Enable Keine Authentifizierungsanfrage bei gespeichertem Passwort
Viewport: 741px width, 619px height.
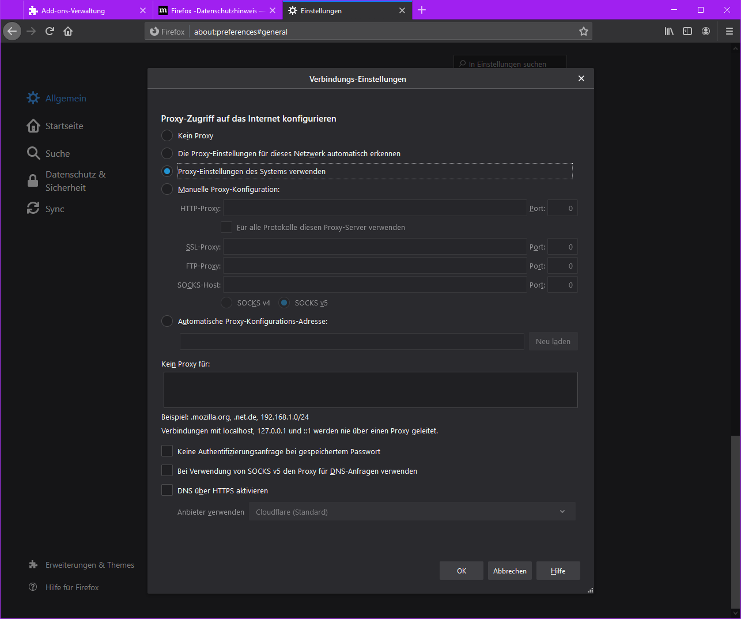click(x=167, y=451)
